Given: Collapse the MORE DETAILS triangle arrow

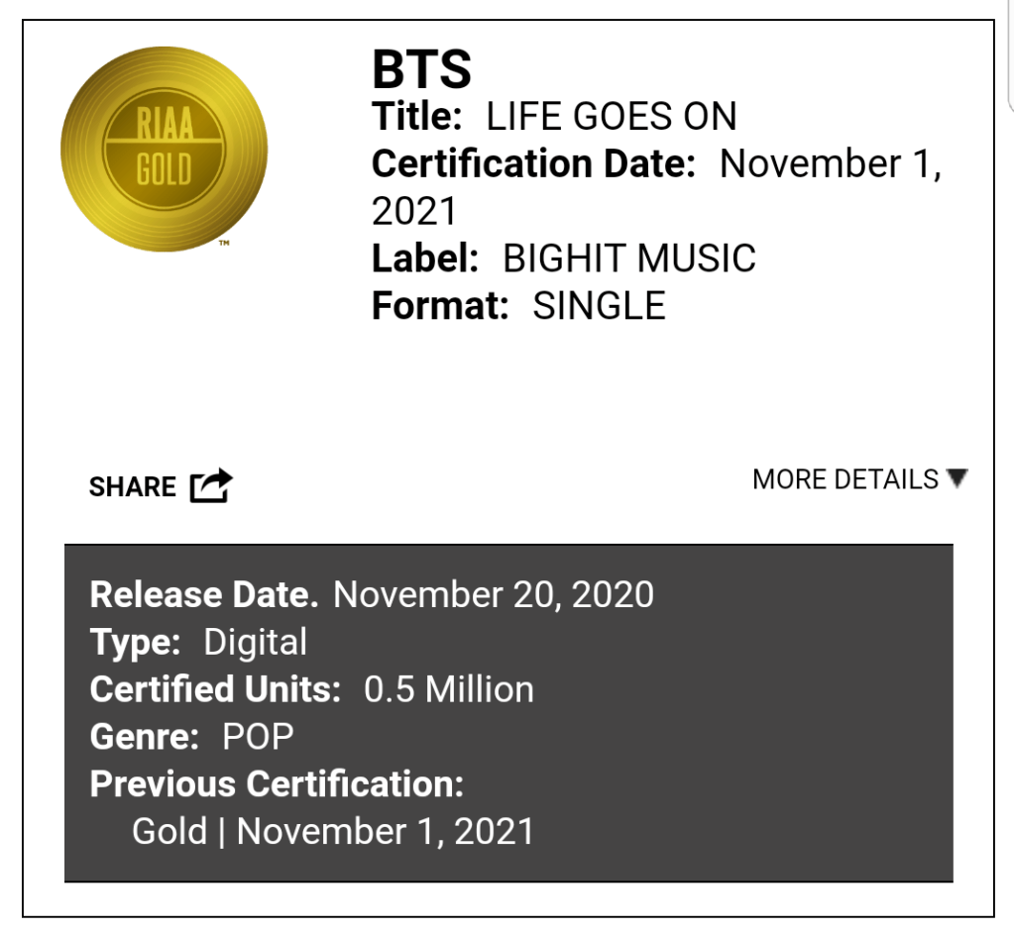Looking at the screenshot, I should pyautogui.click(x=957, y=478).
